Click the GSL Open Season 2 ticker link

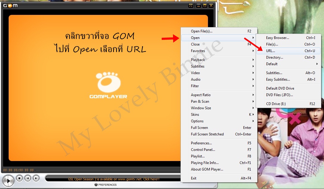114,179
